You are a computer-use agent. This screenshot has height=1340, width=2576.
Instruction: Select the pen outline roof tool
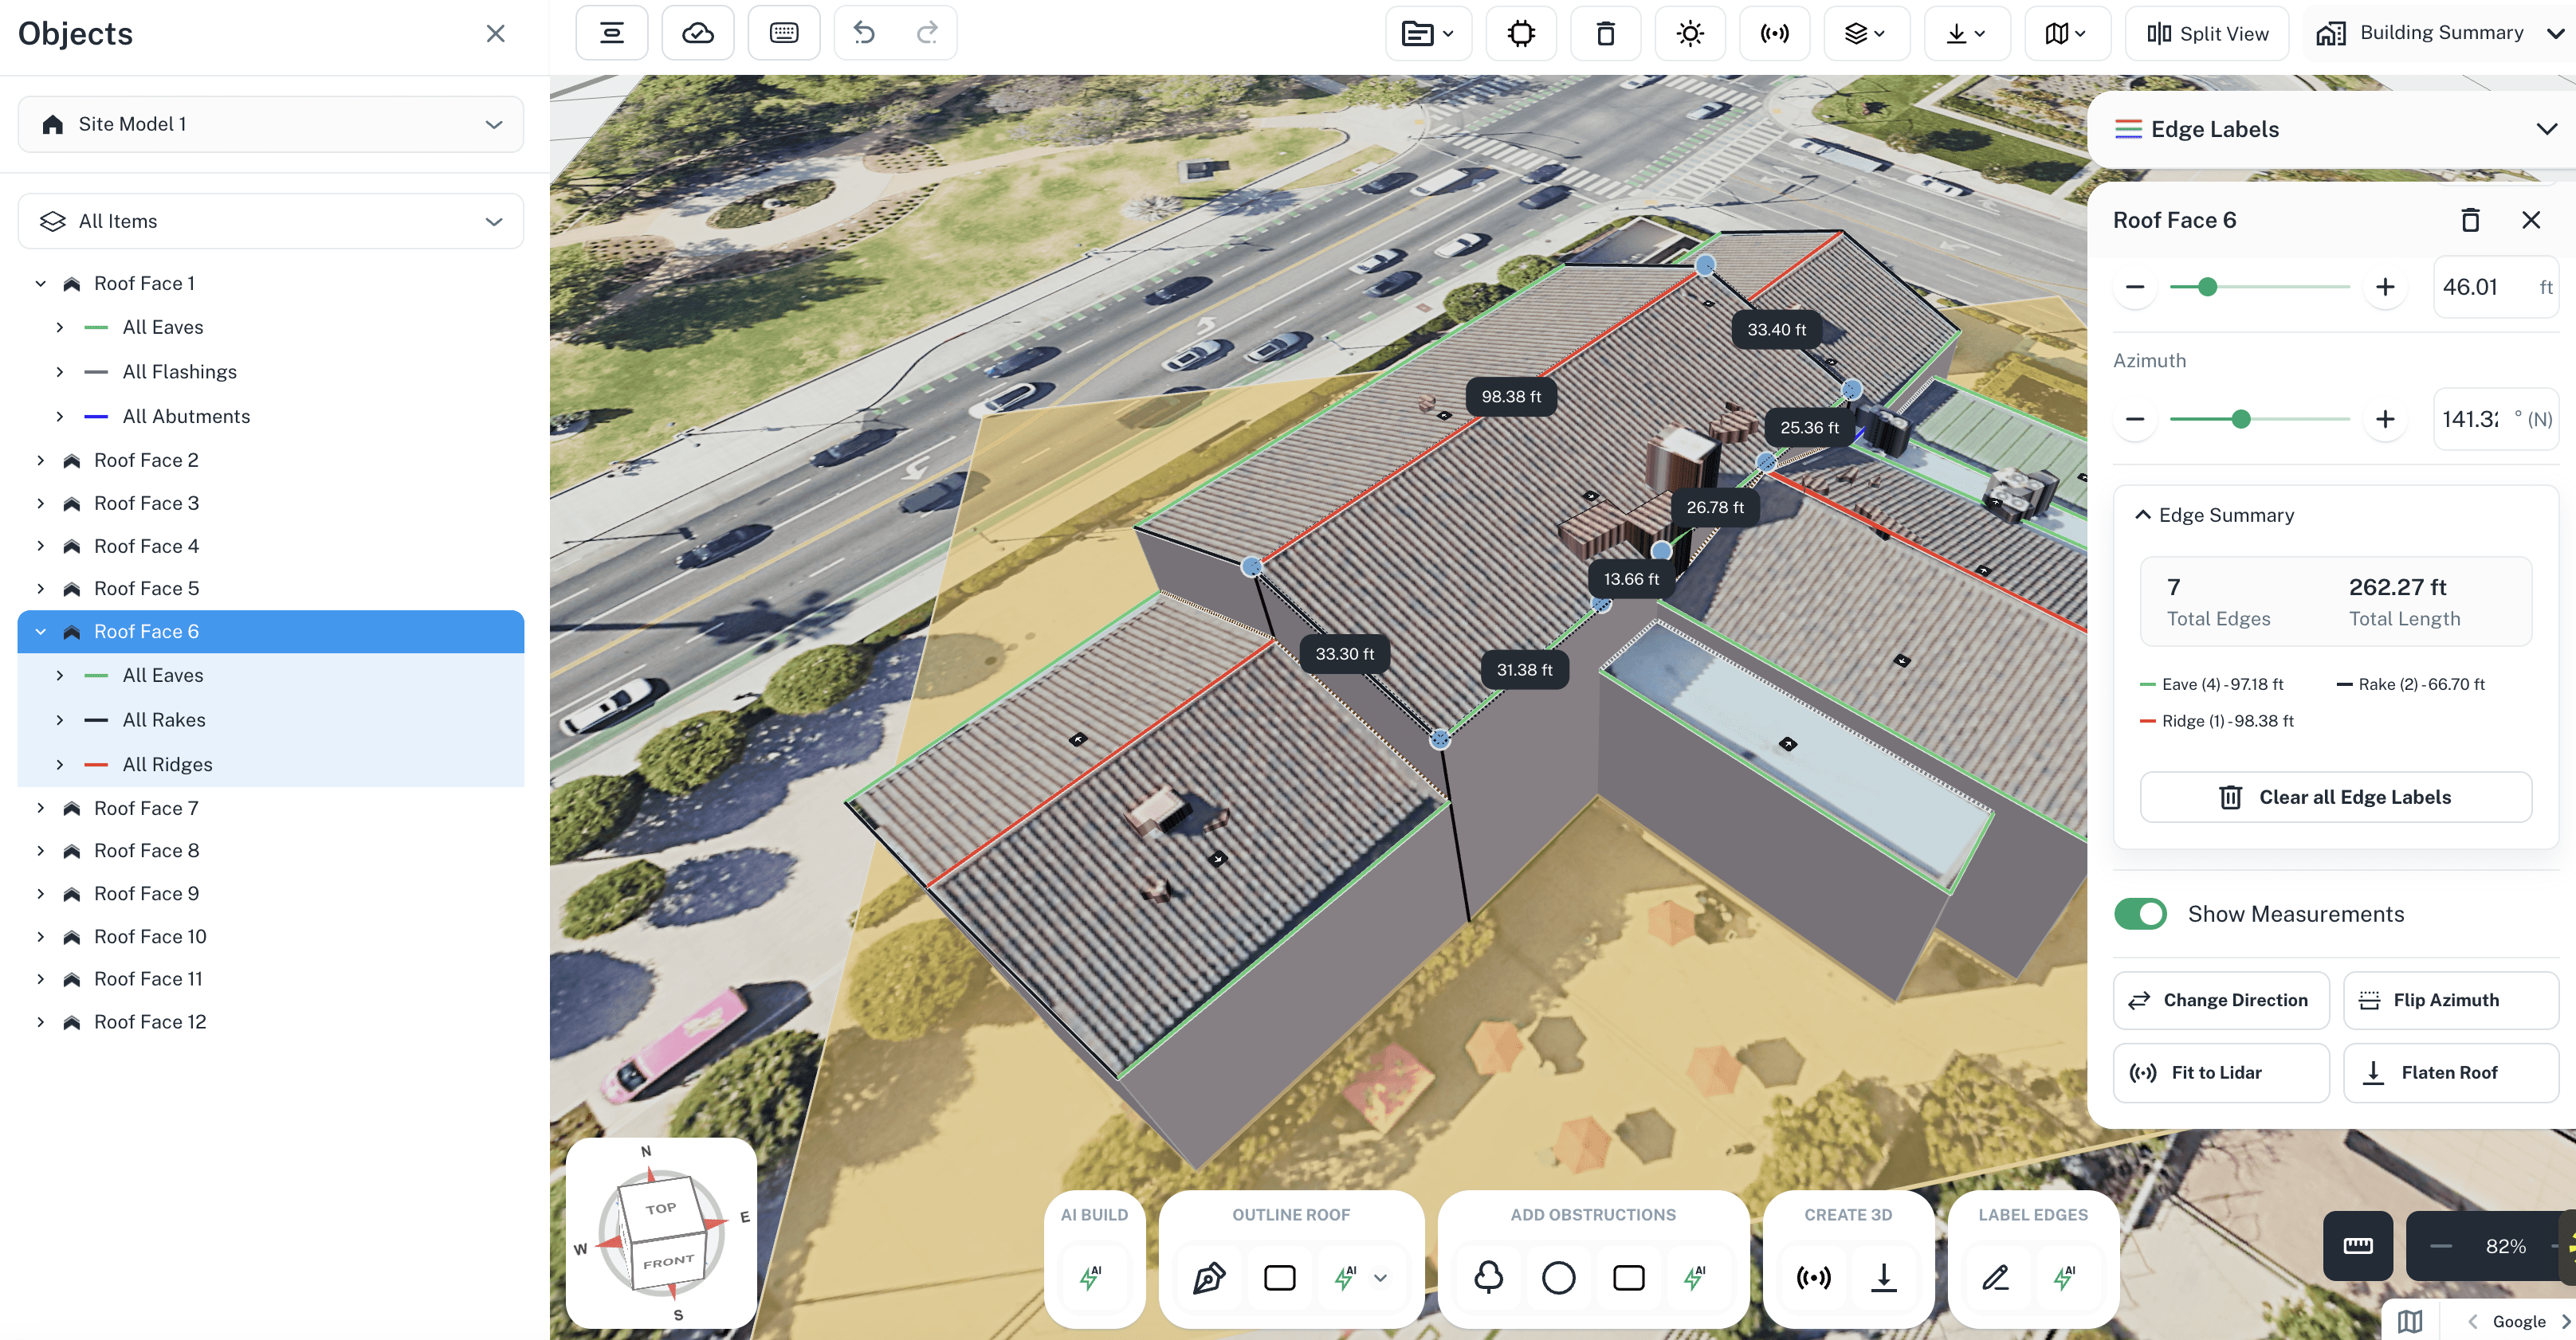pyautogui.click(x=1208, y=1277)
